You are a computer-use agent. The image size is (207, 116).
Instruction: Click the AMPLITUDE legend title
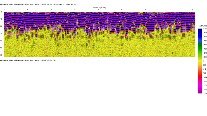point(203,26)
